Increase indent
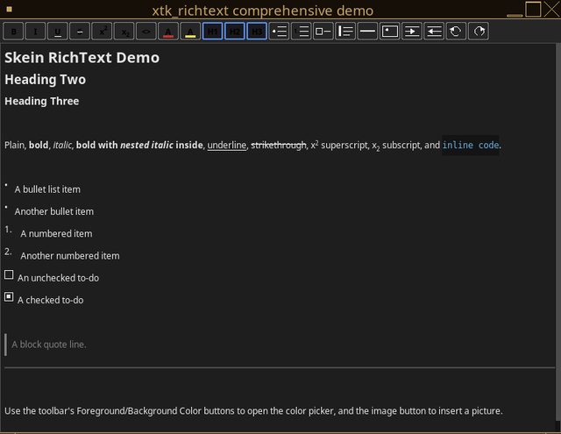The width and height of the screenshot is (561, 434). (x=413, y=32)
